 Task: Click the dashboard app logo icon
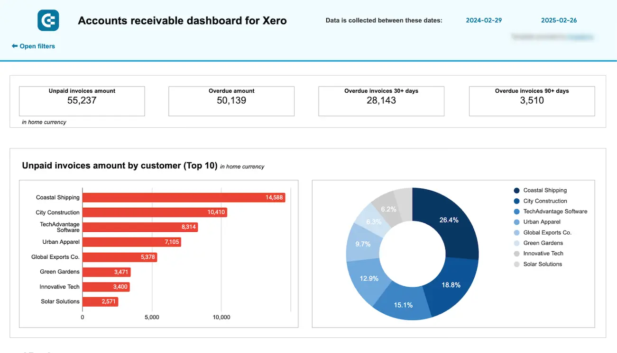tap(48, 20)
